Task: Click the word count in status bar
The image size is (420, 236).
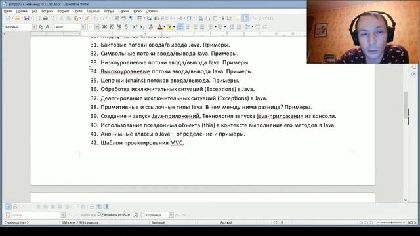Action: tap(80, 222)
